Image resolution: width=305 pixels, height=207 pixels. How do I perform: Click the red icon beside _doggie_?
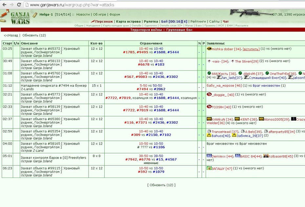[209, 94]
